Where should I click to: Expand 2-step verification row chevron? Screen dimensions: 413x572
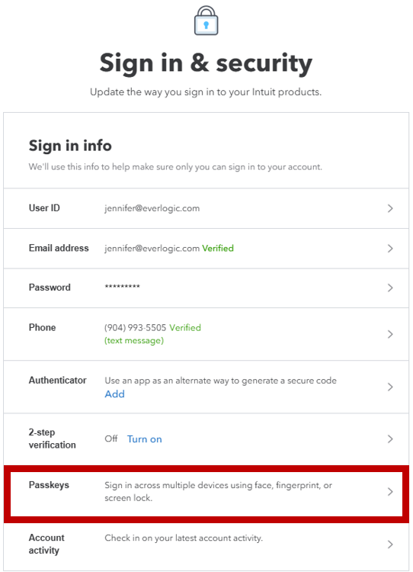tap(390, 439)
